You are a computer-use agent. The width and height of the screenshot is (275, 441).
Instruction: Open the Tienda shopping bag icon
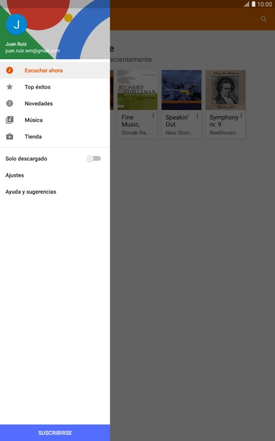click(x=9, y=137)
